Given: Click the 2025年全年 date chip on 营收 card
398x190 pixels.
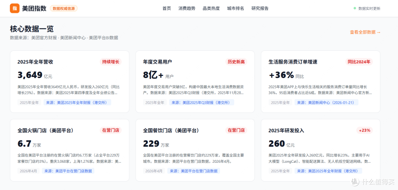Looking at the screenshot, I should click(x=29, y=102).
